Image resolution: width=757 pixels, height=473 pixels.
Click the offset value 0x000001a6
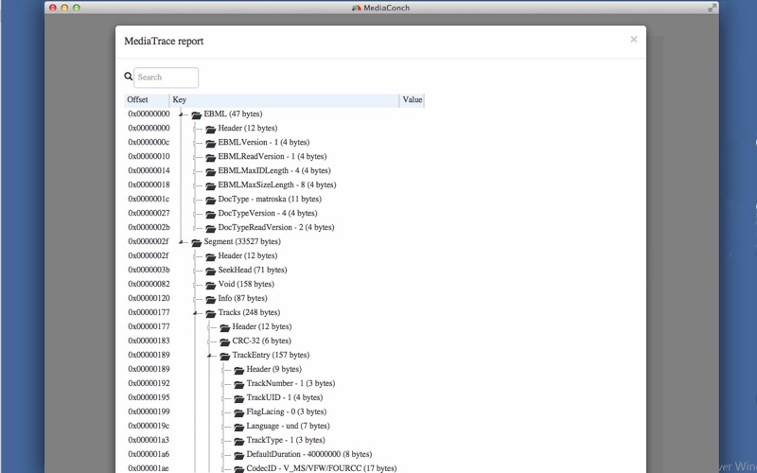coord(149,454)
